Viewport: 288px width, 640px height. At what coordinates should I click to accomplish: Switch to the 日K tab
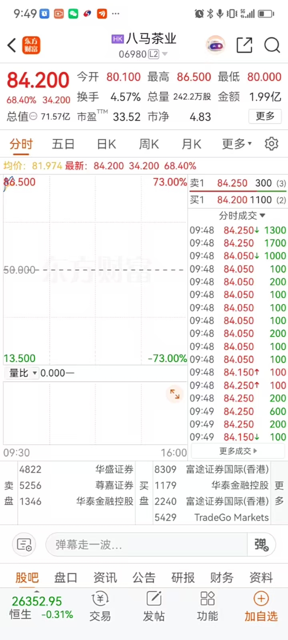106,144
